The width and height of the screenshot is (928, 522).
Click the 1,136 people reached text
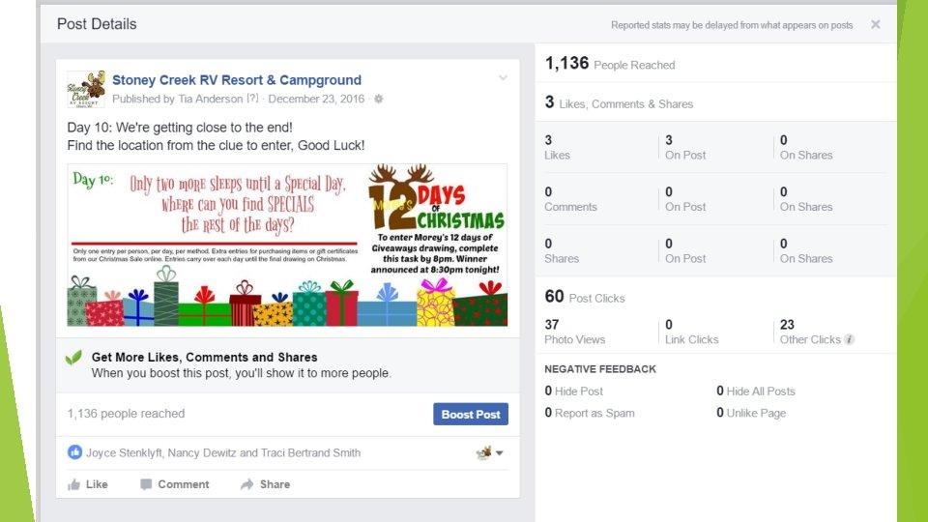point(126,414)
